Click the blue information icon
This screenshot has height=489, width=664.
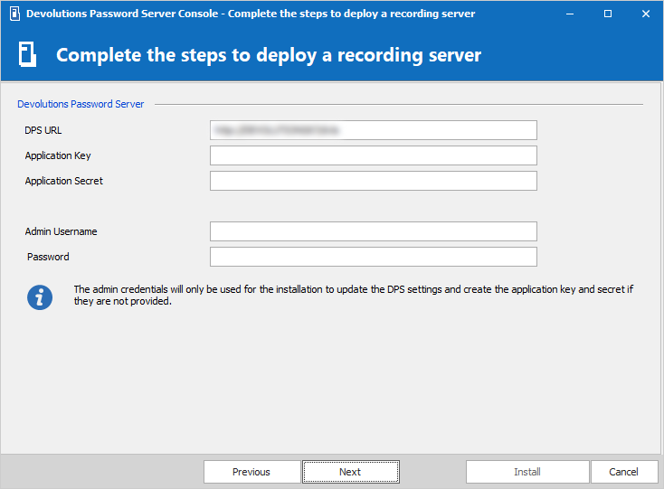[40, 296]
